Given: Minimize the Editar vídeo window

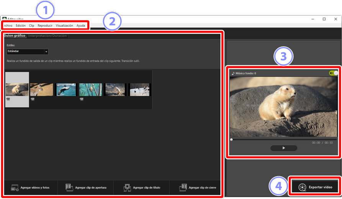Looking at the screenshot, I should tap(313, 19).
